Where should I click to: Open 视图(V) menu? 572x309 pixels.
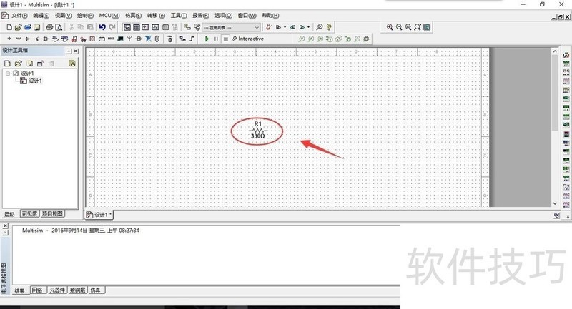[63, 15]
